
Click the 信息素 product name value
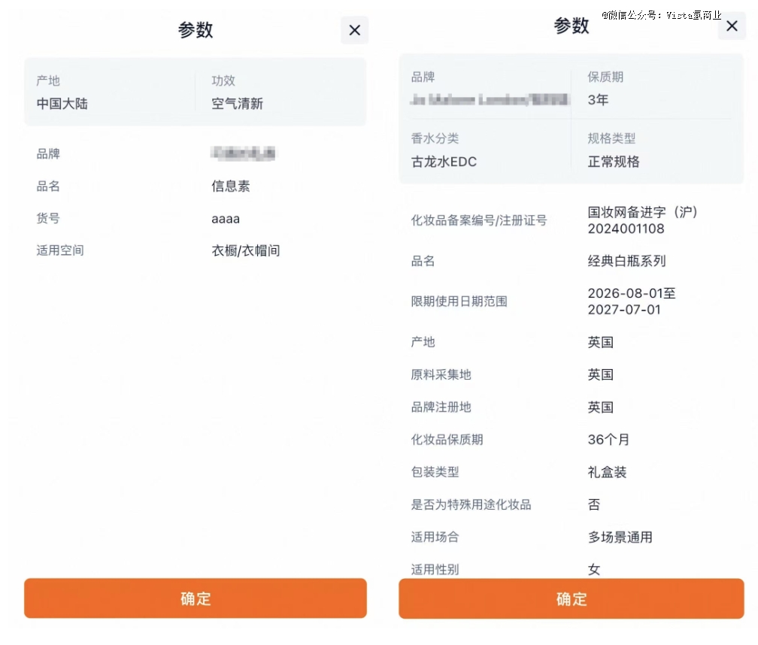(x=230, y=186)
